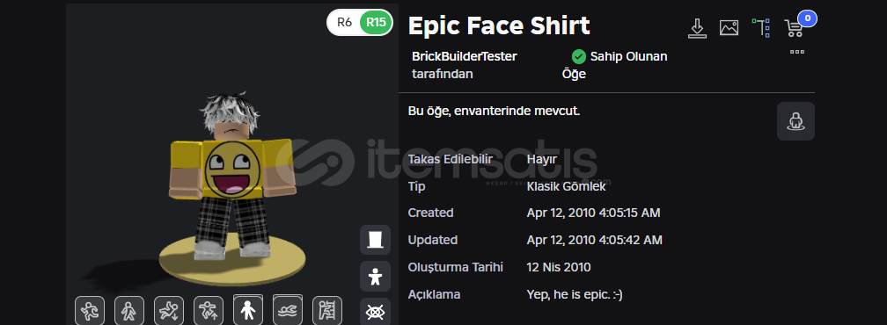Click the tree hierarchy view icon
This screenshot has width=887, height=325.
coord(761,27)
